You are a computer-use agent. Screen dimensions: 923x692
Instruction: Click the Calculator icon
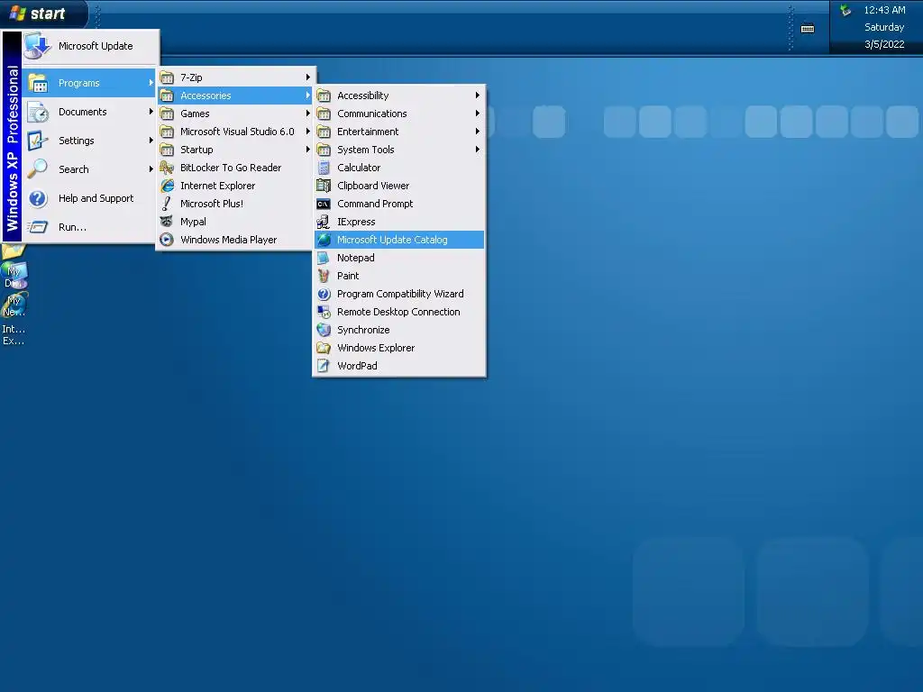click(x=324, y=168)
